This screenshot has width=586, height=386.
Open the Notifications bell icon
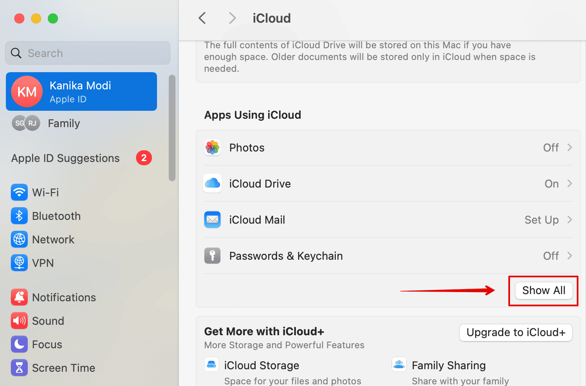tap(19, 297)
